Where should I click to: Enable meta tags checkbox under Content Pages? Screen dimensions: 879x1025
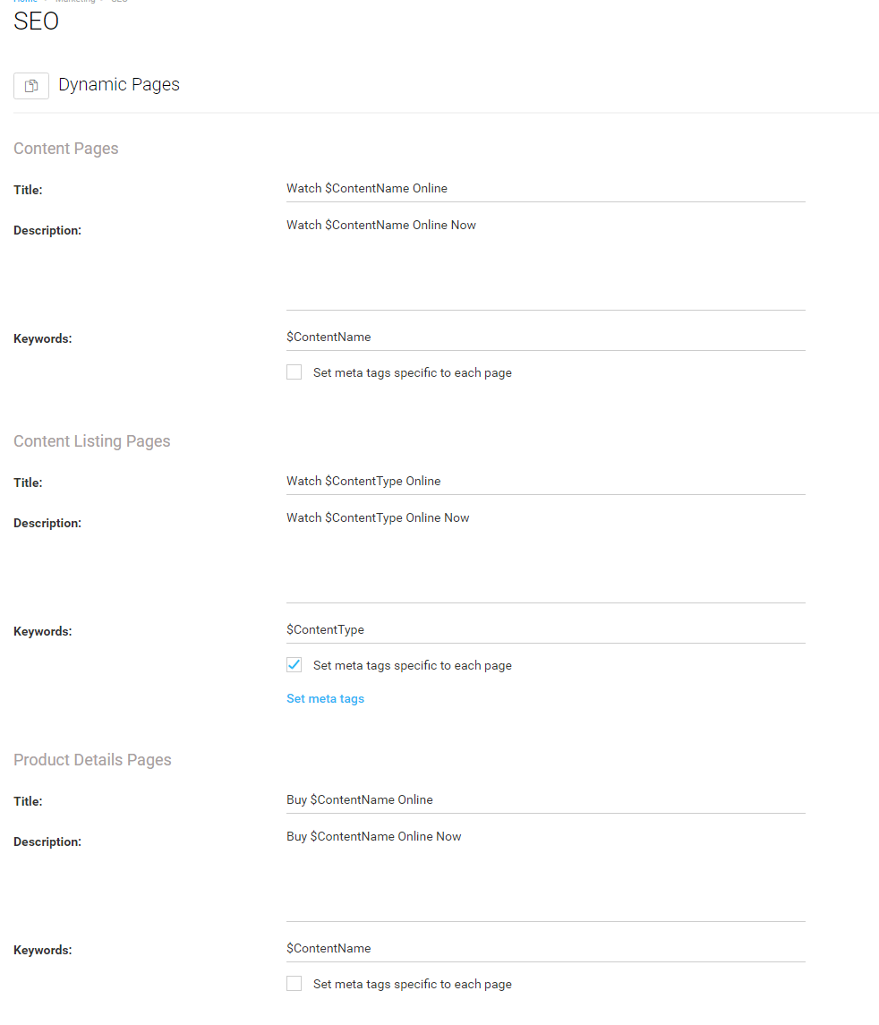point(294,372)
